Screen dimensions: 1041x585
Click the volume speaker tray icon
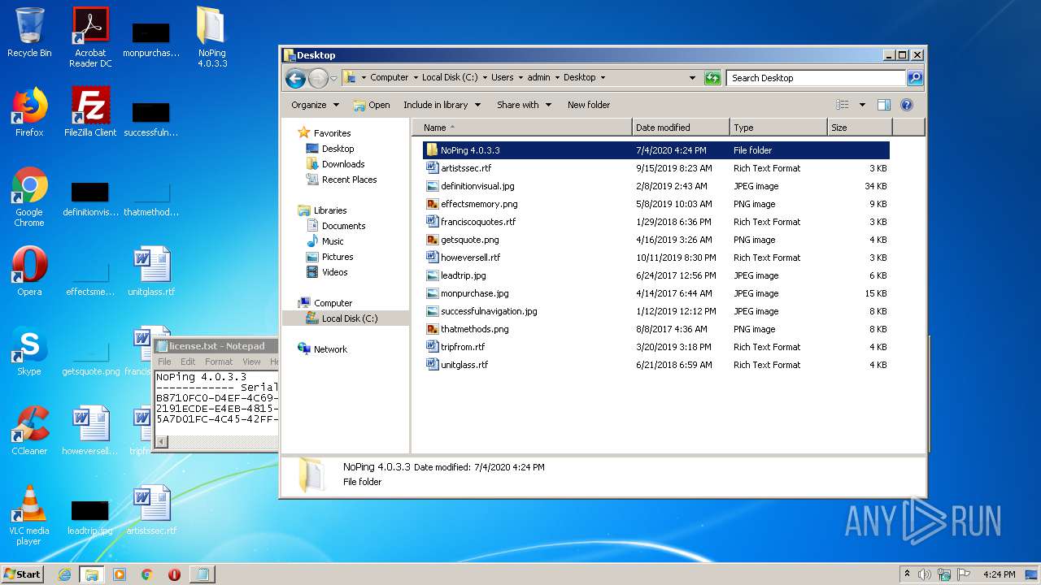pyautogui.click(x=924, y=574)
